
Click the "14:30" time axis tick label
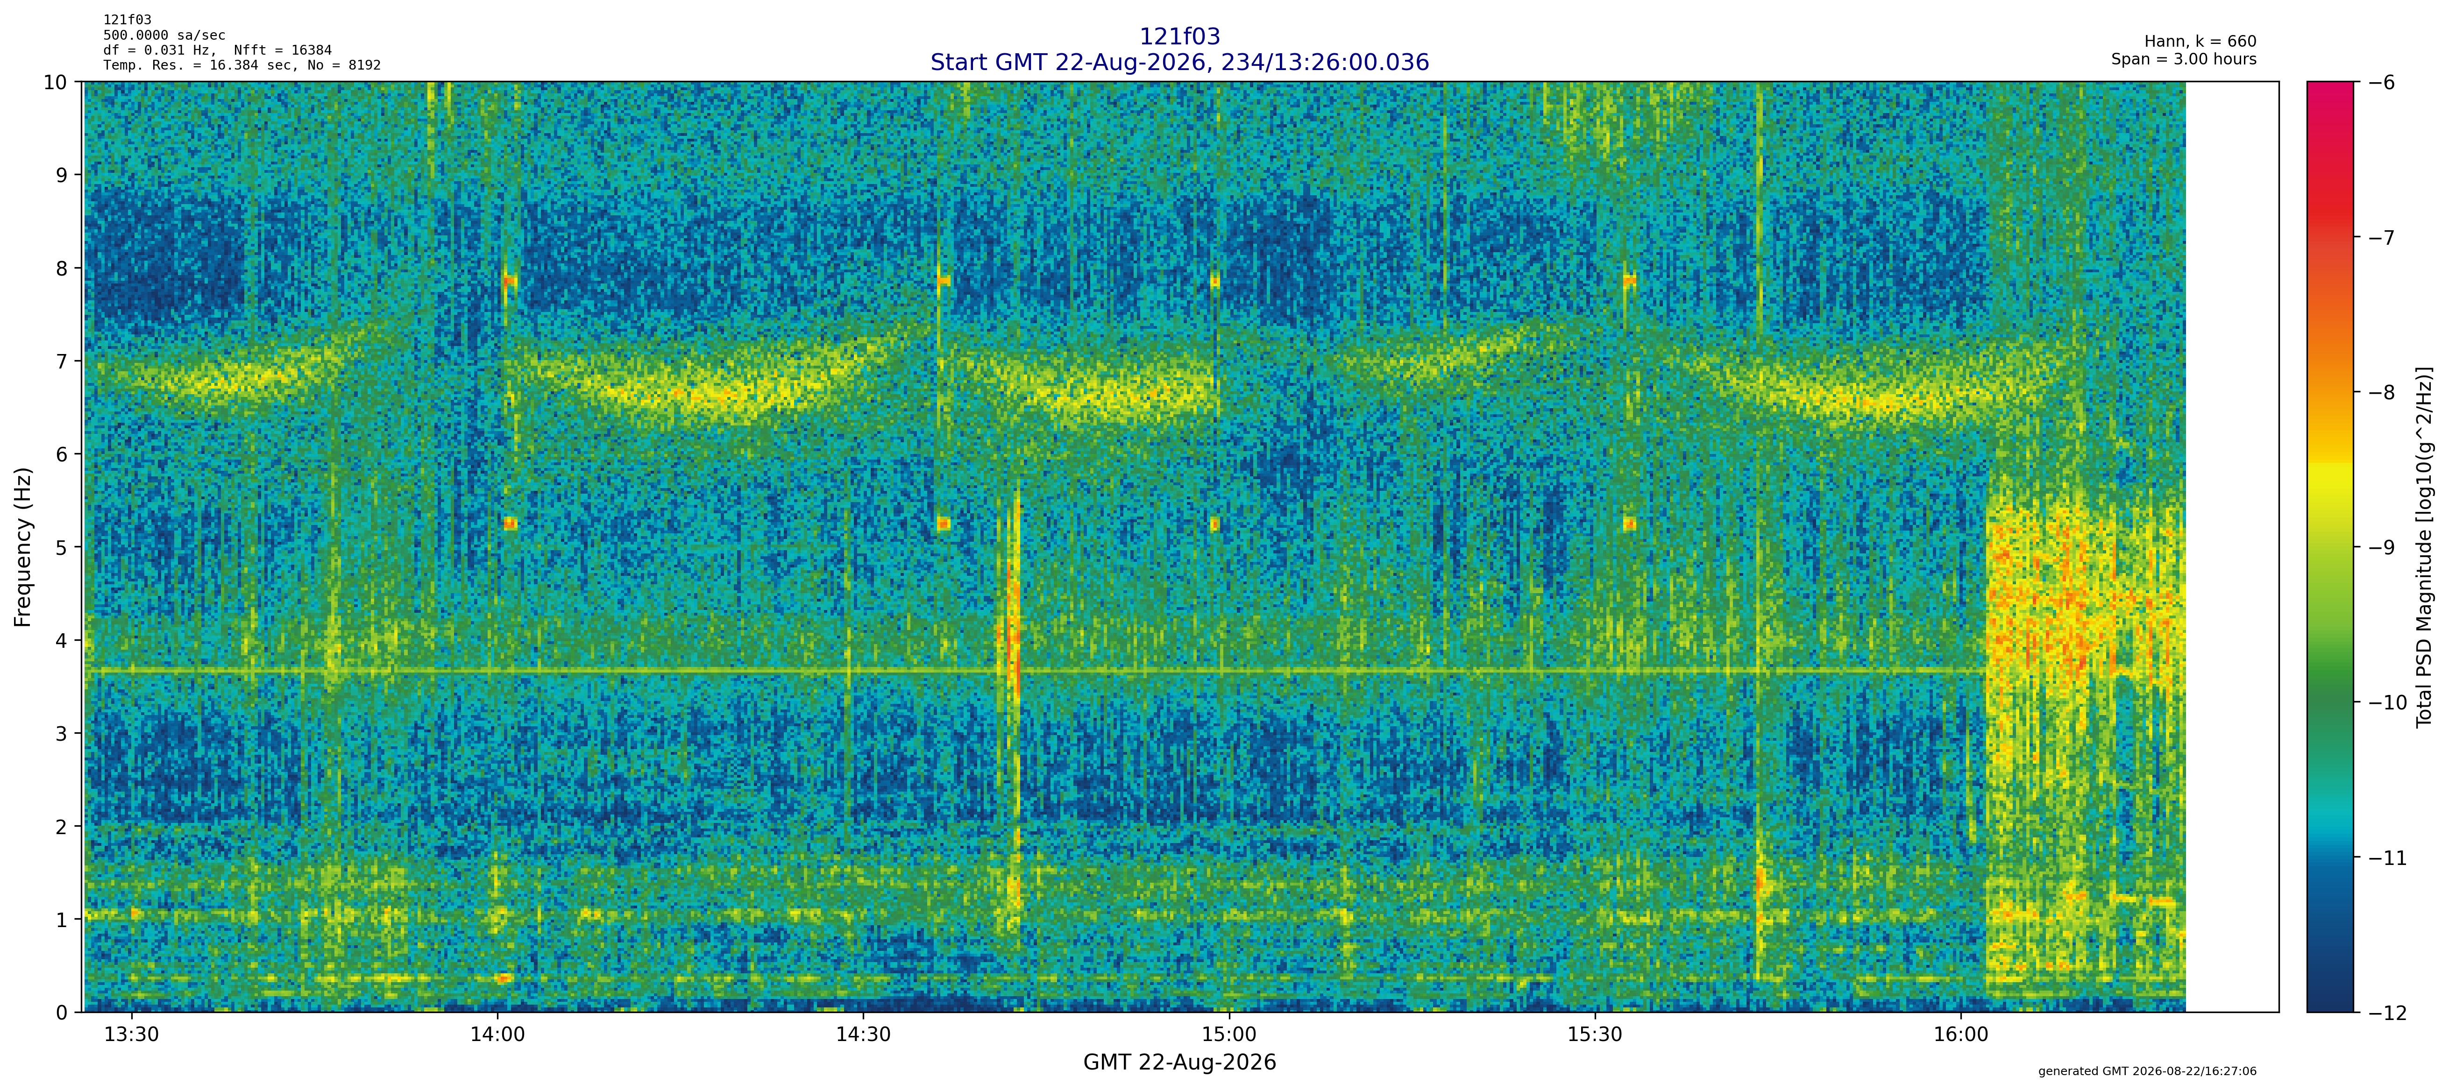coord(863,1034)
